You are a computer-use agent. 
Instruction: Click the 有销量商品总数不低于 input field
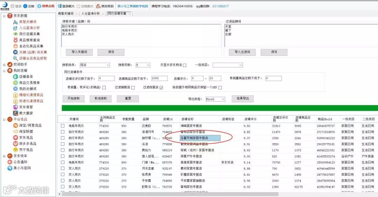tap(273, 78)
